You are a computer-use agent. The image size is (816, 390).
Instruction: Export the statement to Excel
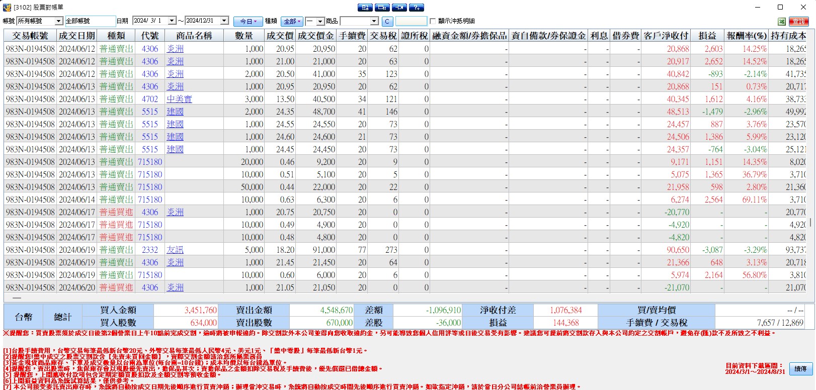coord(782,21)
